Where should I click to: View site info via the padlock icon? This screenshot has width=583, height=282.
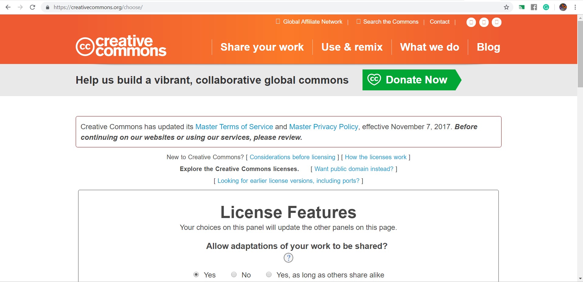tap(47, 7)
